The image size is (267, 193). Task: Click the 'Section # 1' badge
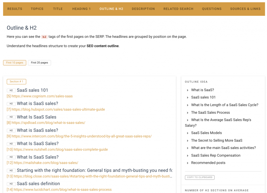pyautogui.click(x=16, y=82)
